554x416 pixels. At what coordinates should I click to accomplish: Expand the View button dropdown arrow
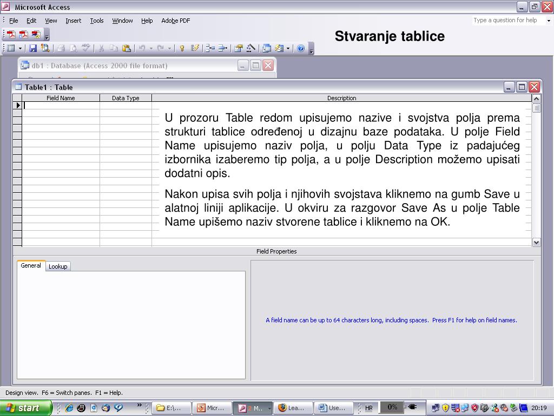coord(20,48)
